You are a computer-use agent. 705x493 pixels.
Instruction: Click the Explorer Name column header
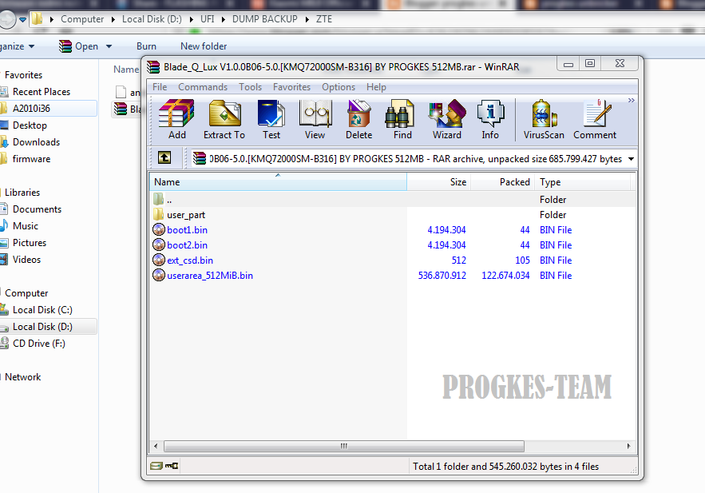coord(126,70)
